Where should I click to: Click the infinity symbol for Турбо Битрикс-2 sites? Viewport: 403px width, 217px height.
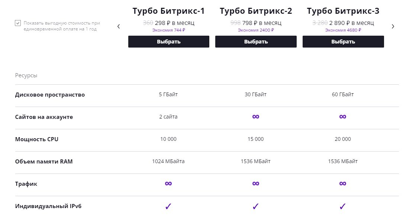pyautogui.click(x=256, y=117)
